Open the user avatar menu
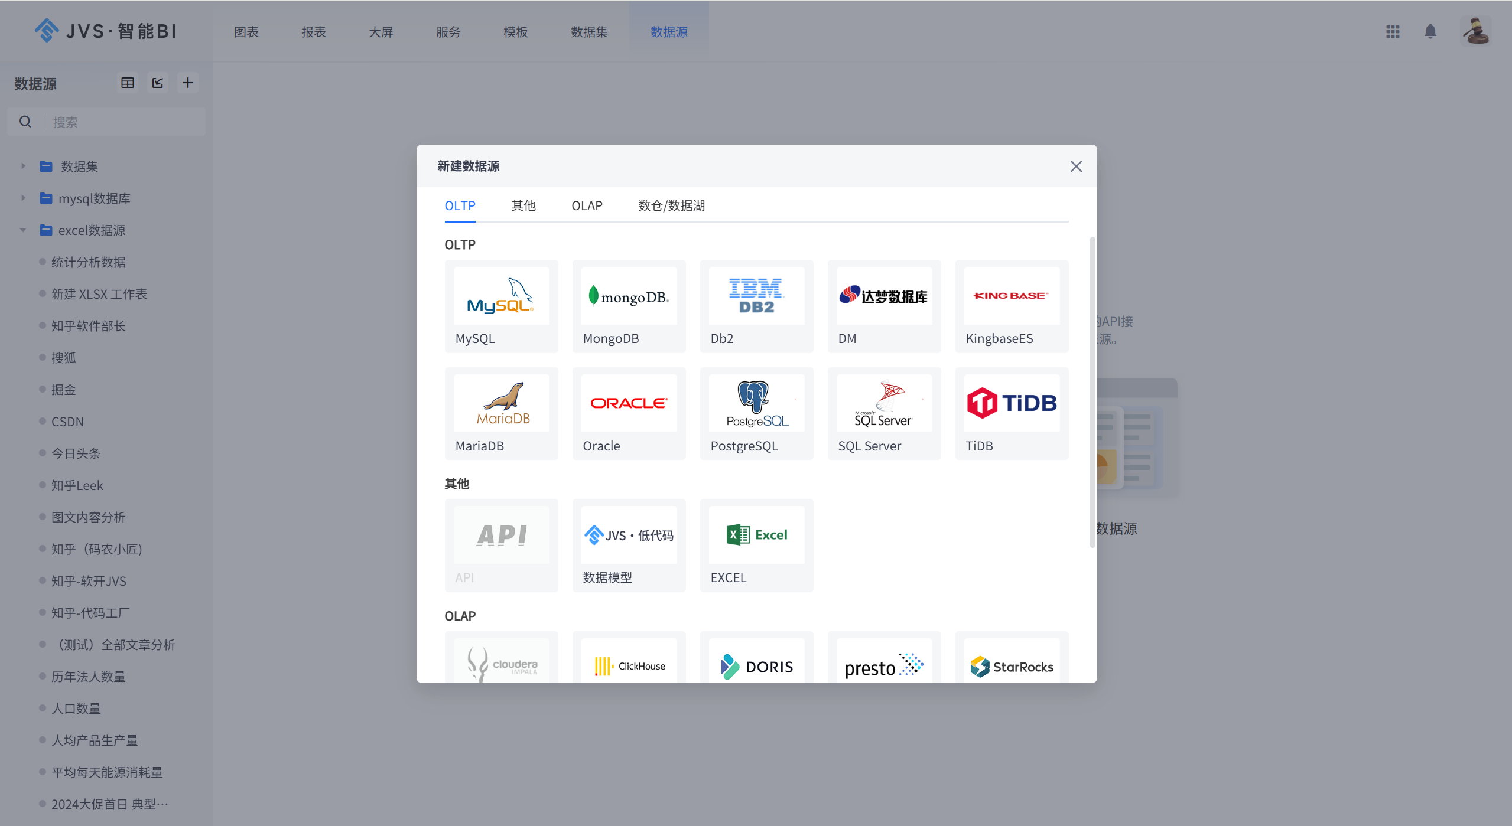The width and height of the screenshot is (1512, 826). pyautogui.click(x=1475, y=31)
